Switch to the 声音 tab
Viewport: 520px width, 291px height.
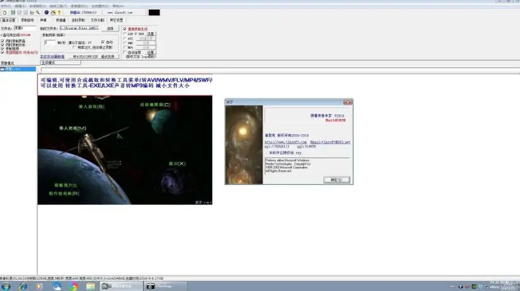coord(44,20)
